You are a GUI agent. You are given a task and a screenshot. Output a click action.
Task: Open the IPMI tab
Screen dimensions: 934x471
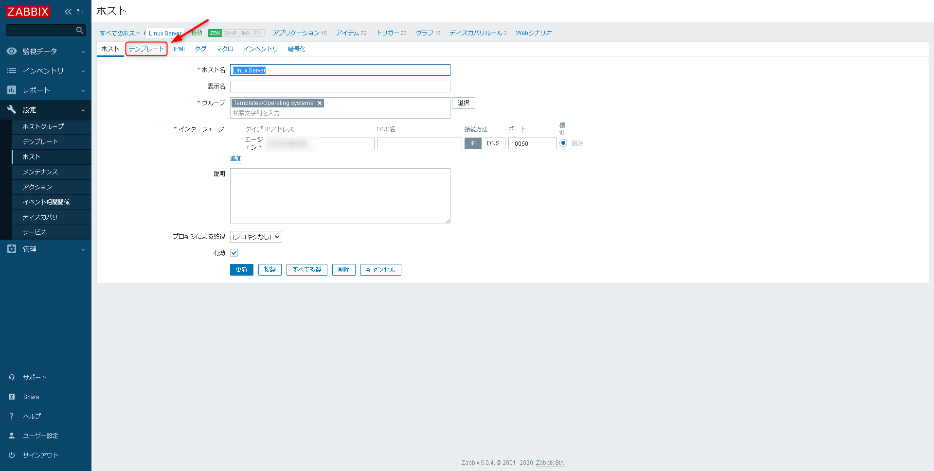point(179,49)
